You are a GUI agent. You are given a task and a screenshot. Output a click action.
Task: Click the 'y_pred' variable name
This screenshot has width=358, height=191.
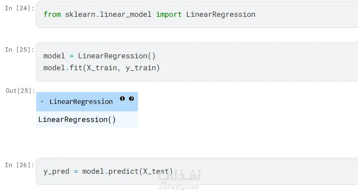coord(56,171)
